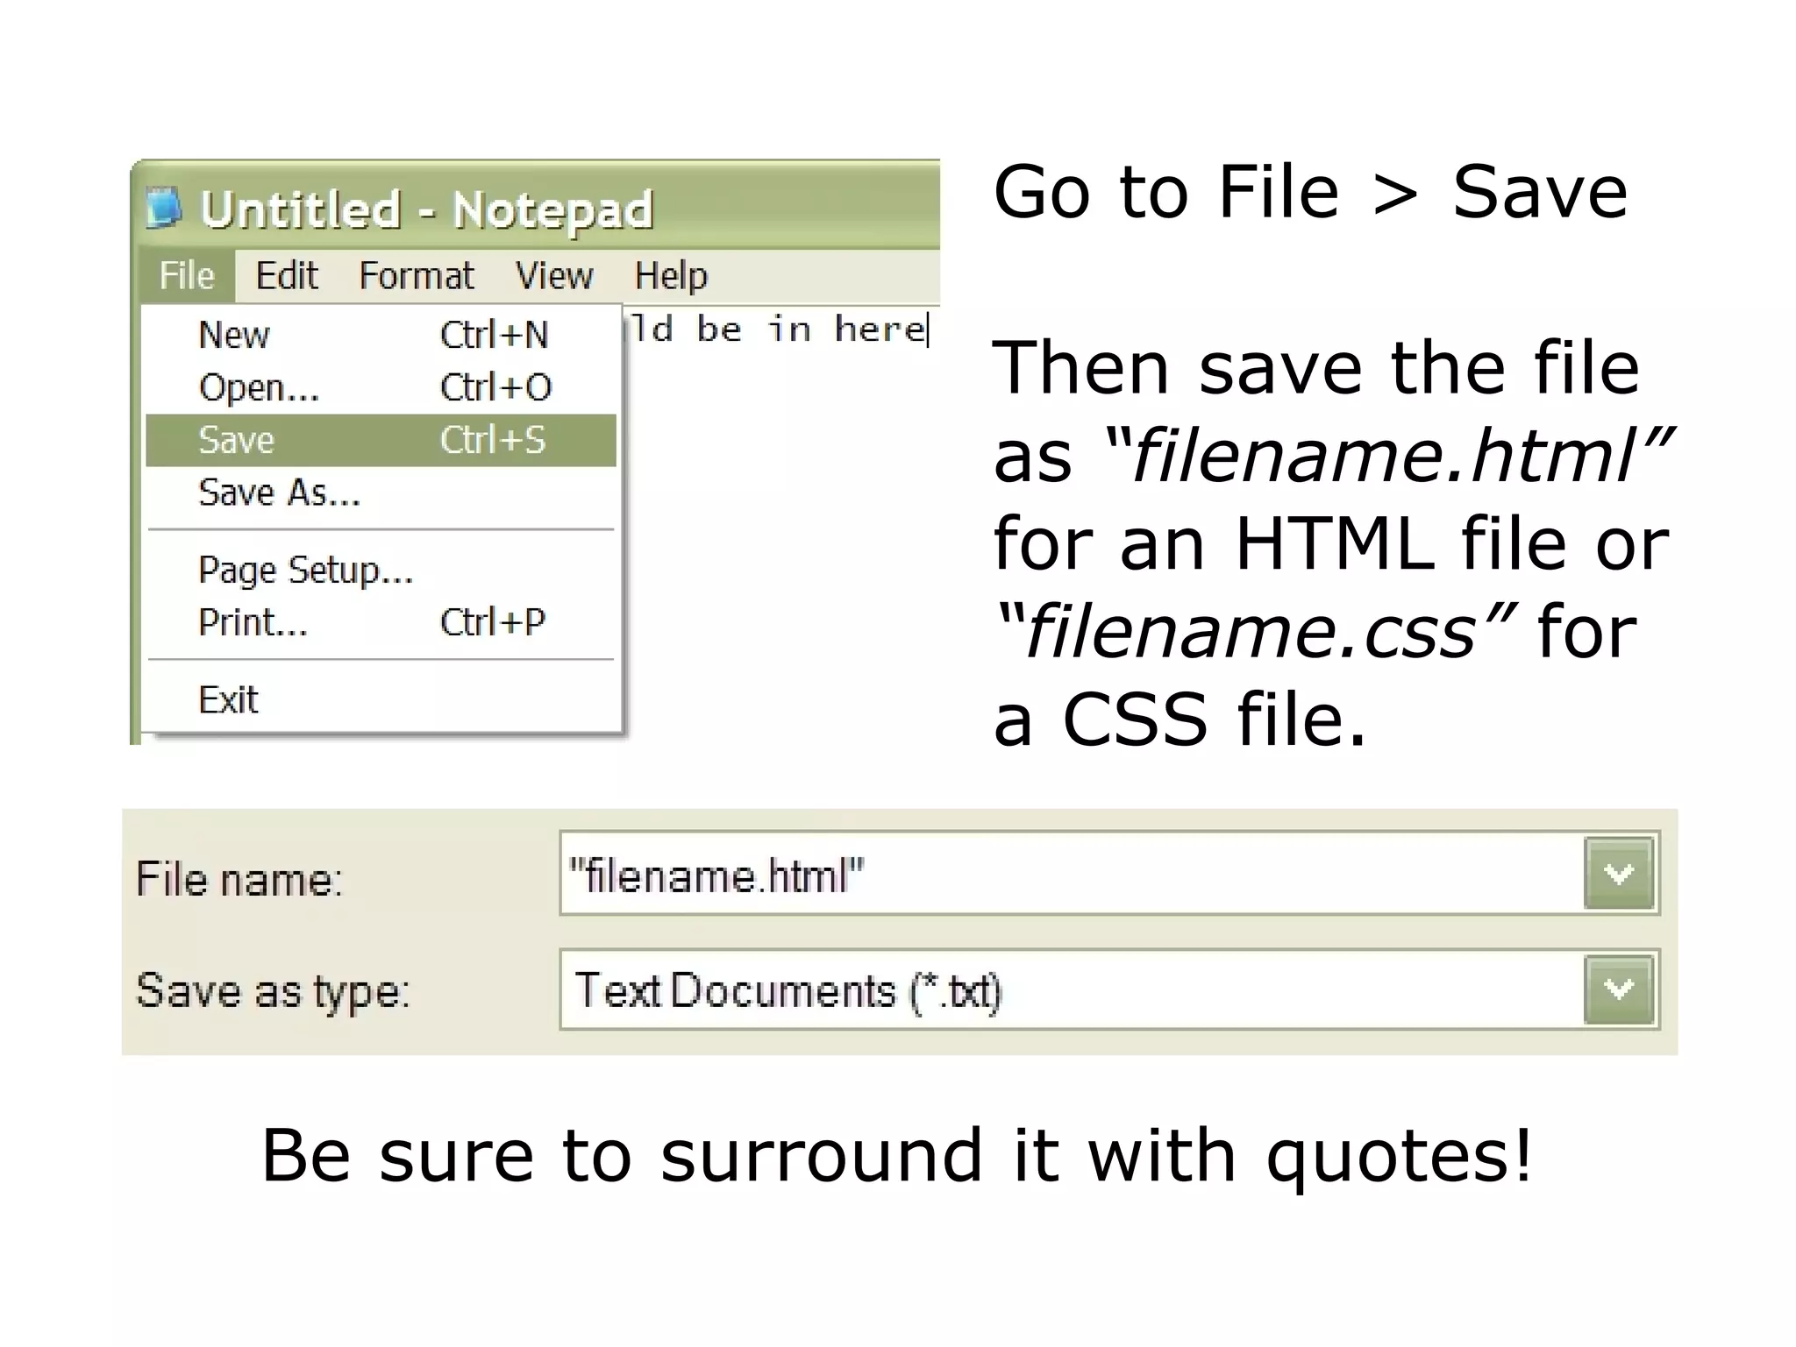The width and height of the screenshot is (1796, 1347).
Task: Click the 'Go to File > Save' text
Action: [1310, 192]
